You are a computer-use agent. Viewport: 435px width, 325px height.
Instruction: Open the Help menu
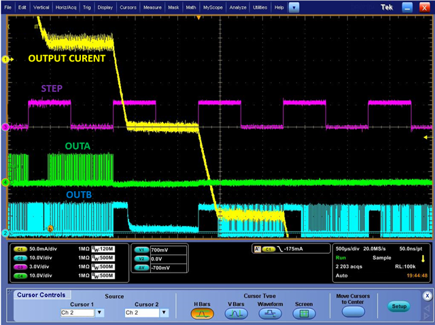(279, 7)
